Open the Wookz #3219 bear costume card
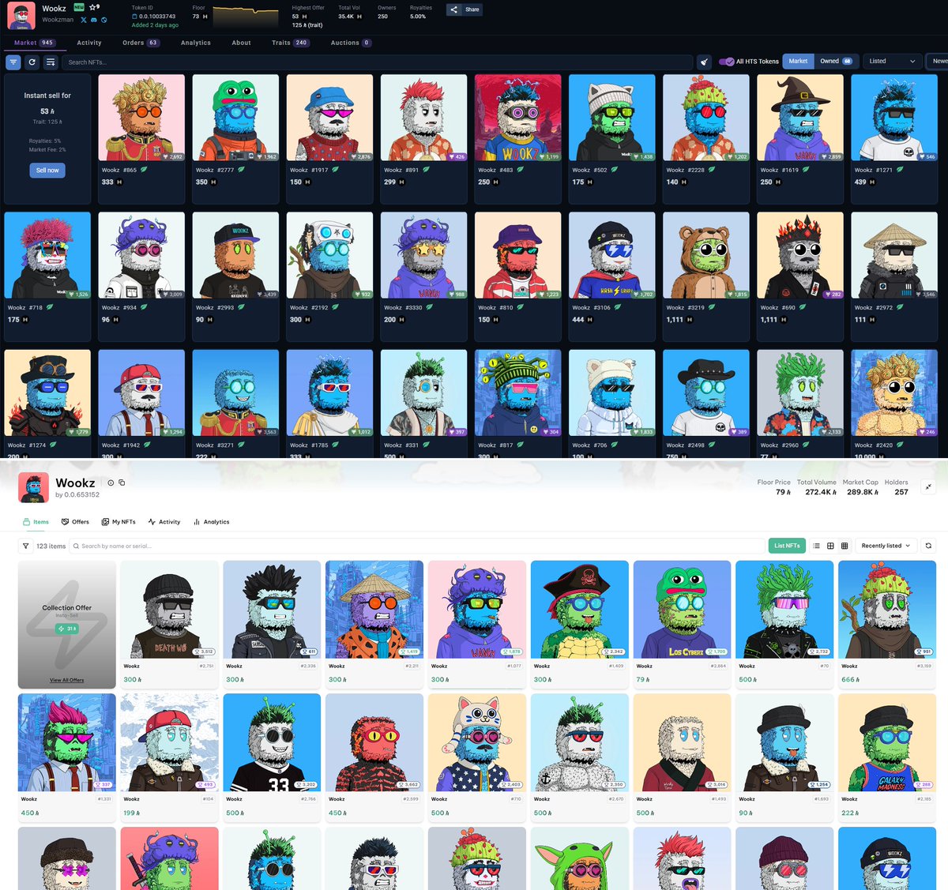Image resolution: width=948 pixels, height=890 pixels. coord(706,255)
